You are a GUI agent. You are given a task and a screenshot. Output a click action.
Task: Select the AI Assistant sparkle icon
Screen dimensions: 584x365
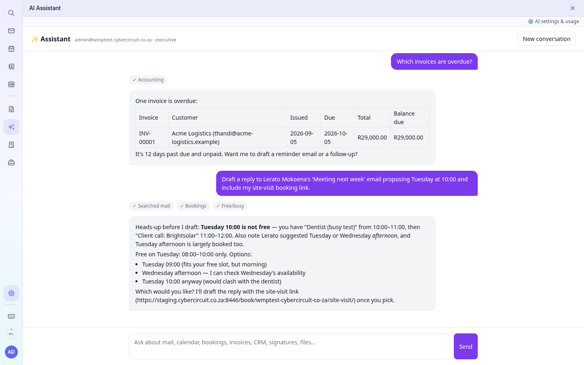pyautogui.click(x=11, y=127)
